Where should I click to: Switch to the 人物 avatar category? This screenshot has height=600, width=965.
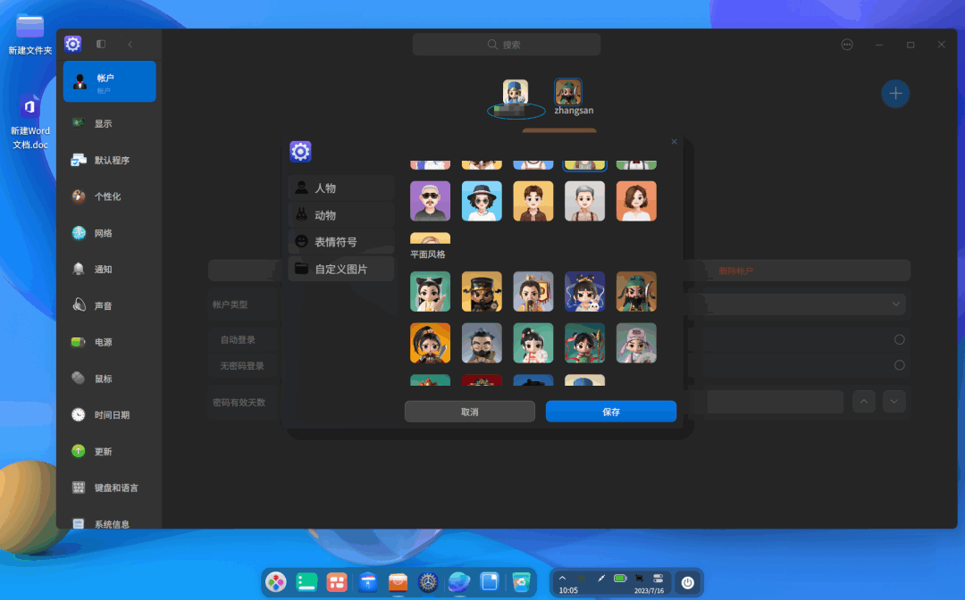pos(341,188)
